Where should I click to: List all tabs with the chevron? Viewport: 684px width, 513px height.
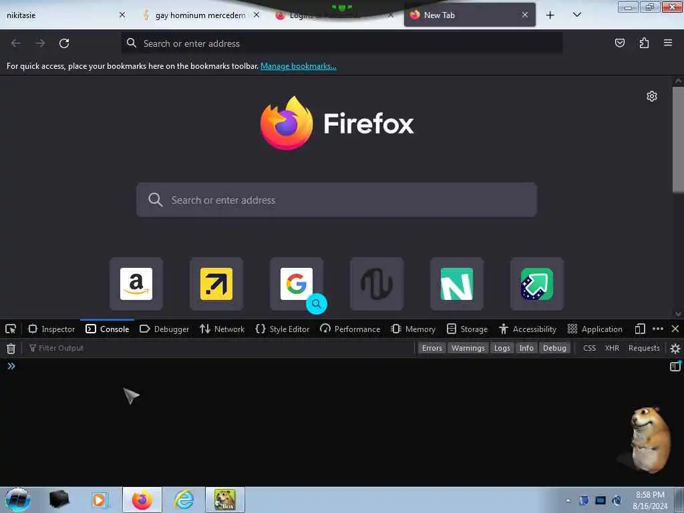tap(576, 15)
